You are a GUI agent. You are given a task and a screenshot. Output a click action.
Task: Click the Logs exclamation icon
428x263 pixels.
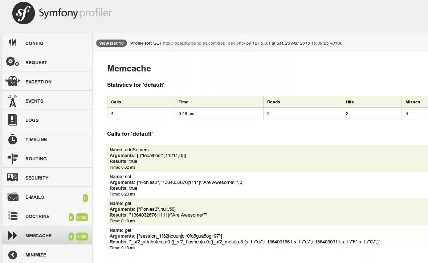pos(12,120)
